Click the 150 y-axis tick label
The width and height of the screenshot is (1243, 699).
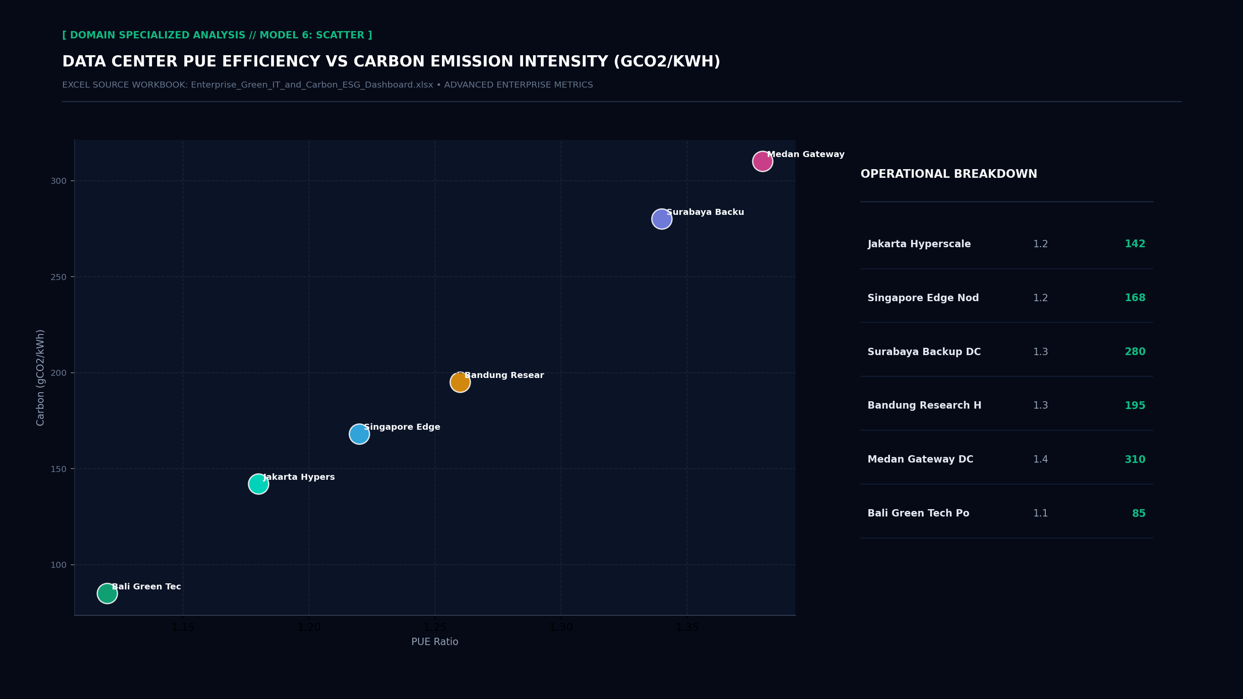click(58, 469)
